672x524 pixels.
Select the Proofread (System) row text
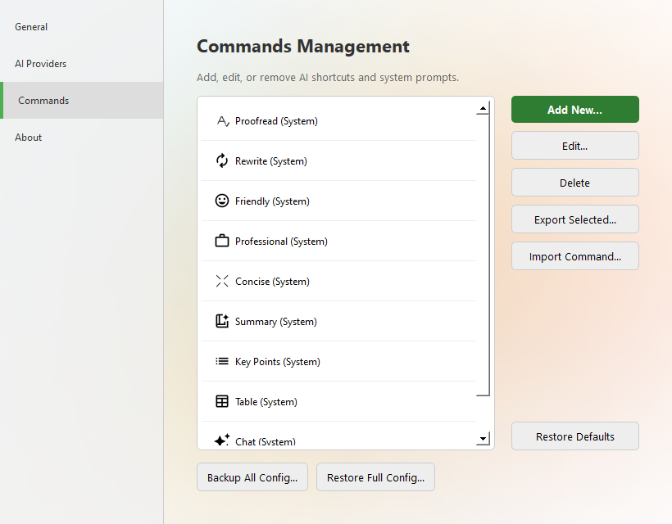click(276, 121)
